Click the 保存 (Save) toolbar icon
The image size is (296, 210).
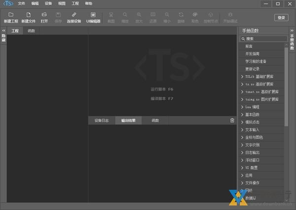point(59,15)
